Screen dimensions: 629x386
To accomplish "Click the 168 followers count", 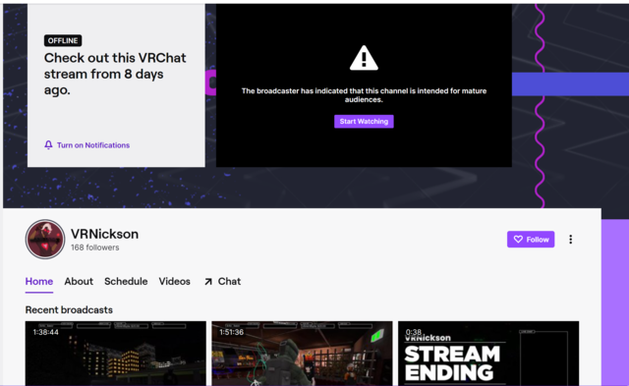I will coord(95,248).
